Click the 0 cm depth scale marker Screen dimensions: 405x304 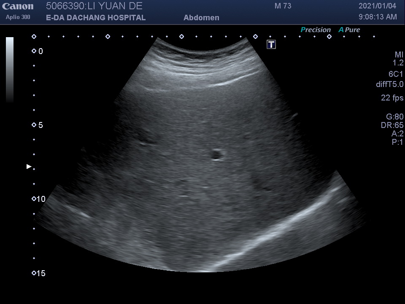click(37, 51)
